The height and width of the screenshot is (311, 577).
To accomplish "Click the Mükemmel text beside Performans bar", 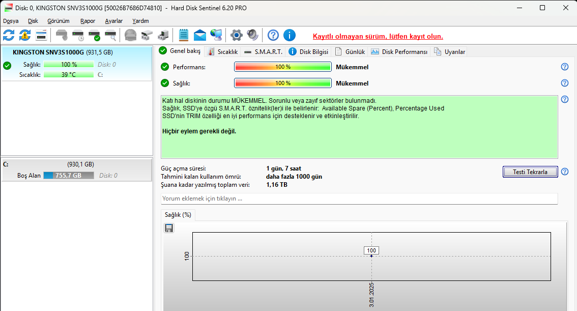I will coord(352,67).
